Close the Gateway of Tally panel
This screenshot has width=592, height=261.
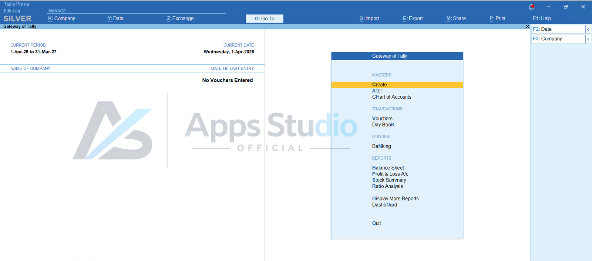click(x=528, y=27)
